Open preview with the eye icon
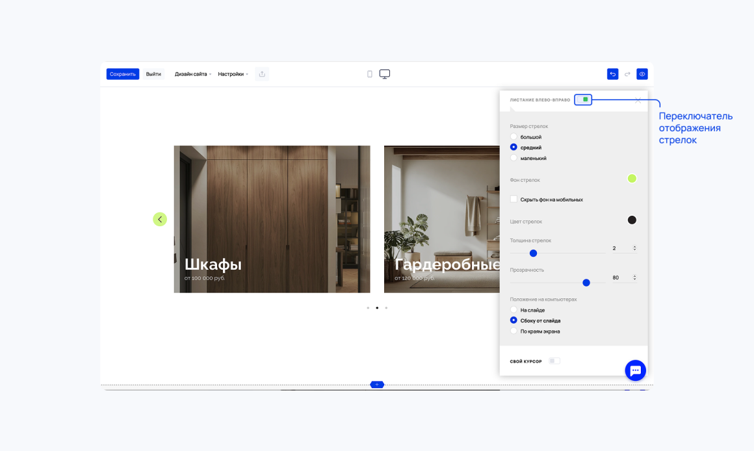This screenshot has height=451, width=754. pos(642,74)
